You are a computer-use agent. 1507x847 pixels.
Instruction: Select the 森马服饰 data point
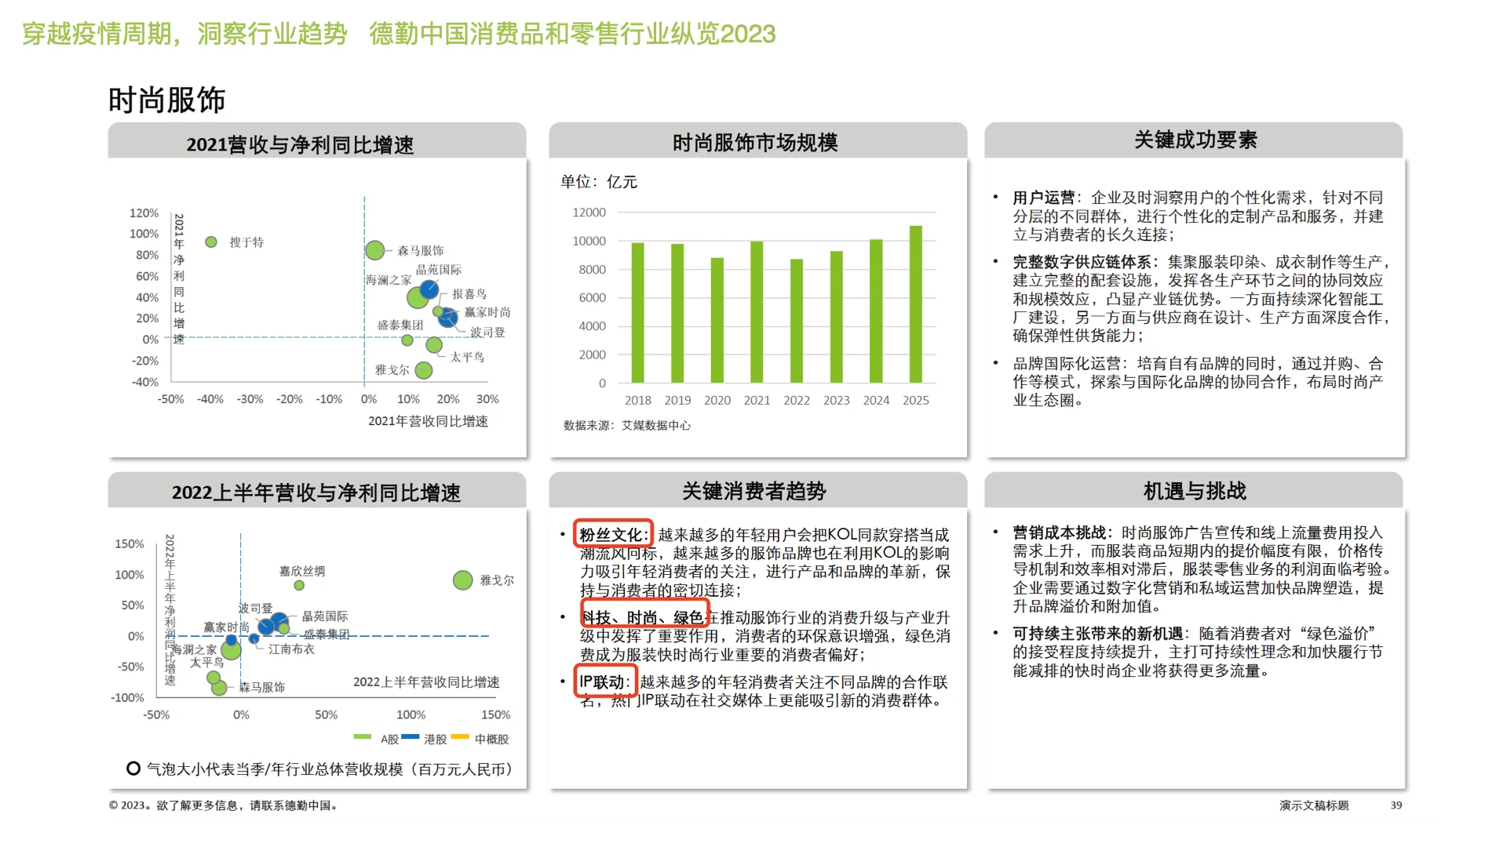click(x=374, y=252)
